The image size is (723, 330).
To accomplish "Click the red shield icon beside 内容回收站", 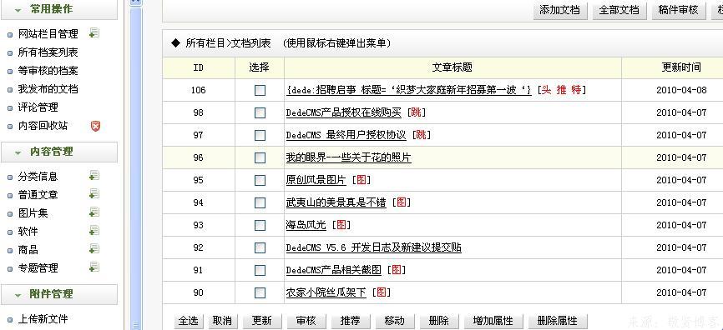I will [95, 126].
